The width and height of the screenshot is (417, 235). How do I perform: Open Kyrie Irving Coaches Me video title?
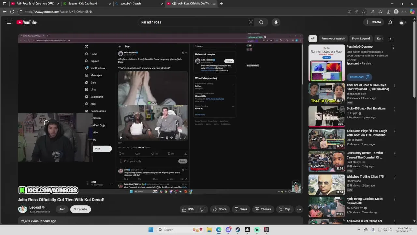365,201
